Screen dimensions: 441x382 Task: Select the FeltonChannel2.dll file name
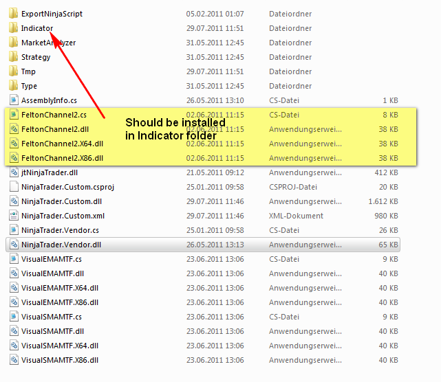point(55,129)
